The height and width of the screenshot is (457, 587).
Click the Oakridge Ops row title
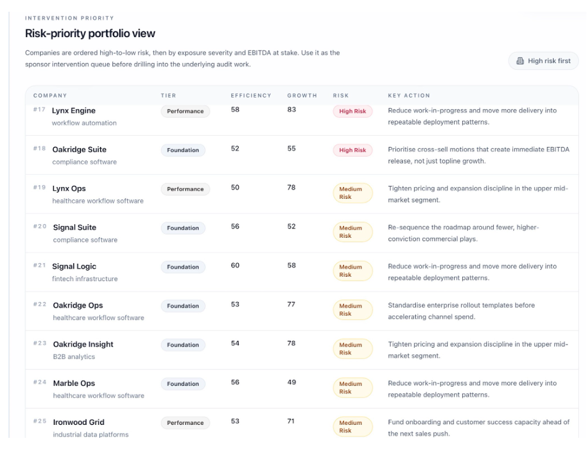tap(78, 306)
